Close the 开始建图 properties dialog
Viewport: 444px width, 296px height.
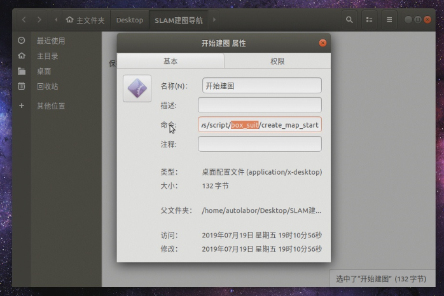coord(323,43)
